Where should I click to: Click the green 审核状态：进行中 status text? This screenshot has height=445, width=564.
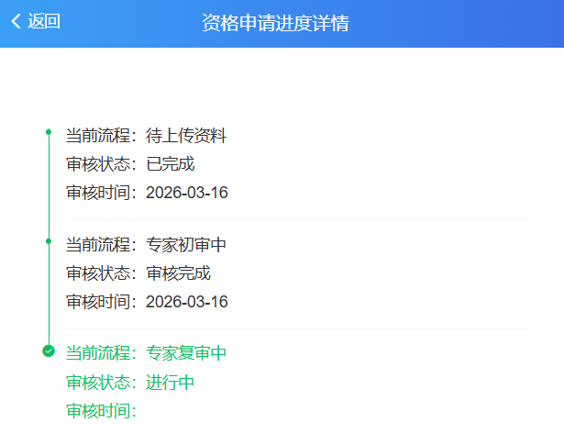tap(130, 383)
